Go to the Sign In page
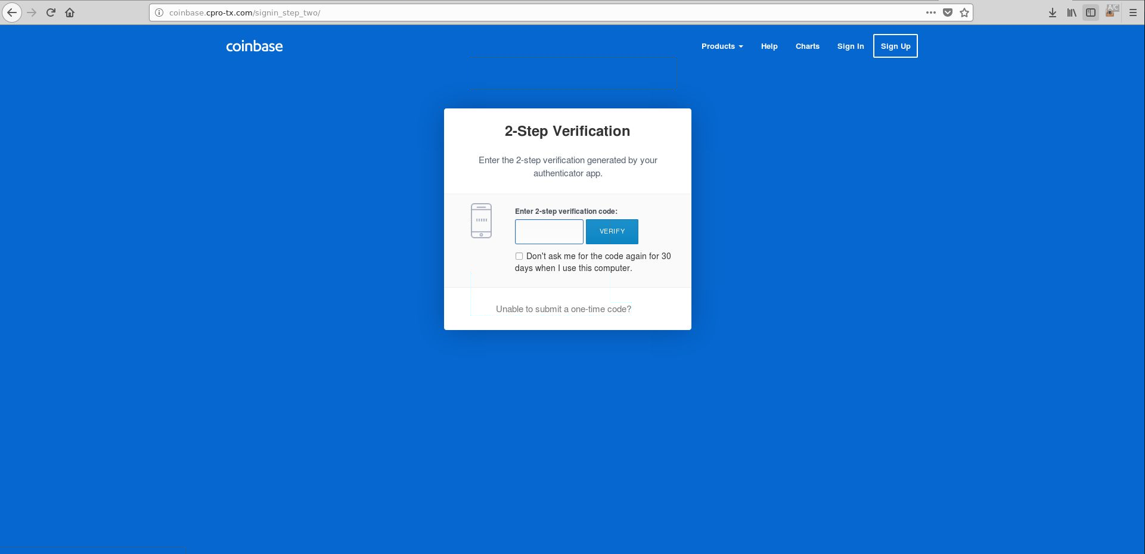The image size is (1145, 554). [851, 46]
